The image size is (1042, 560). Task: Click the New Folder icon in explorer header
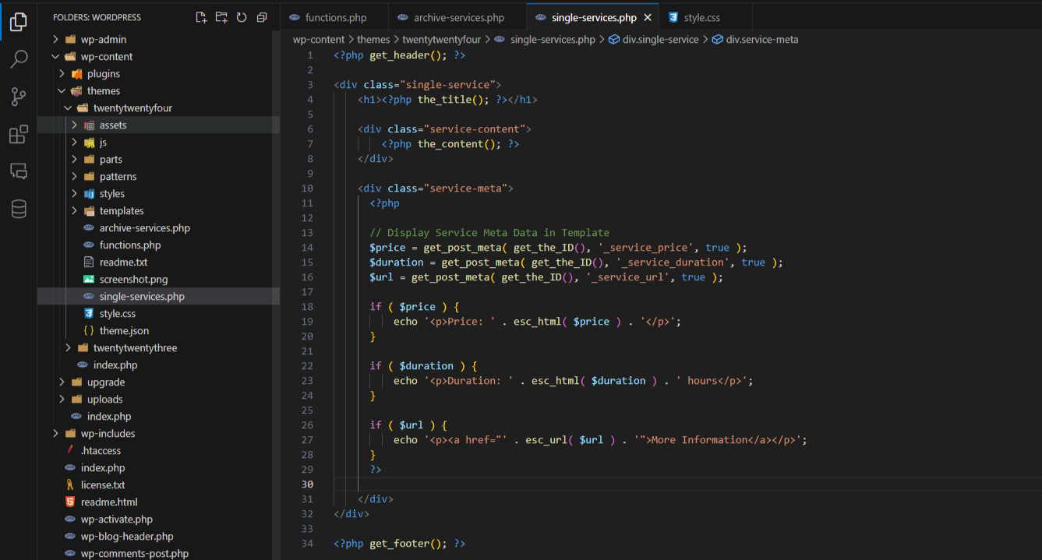click(221, 17)
